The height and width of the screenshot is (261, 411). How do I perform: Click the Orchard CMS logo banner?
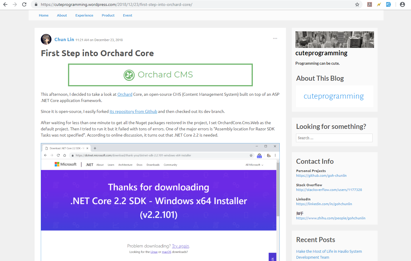tap(160, 75)
